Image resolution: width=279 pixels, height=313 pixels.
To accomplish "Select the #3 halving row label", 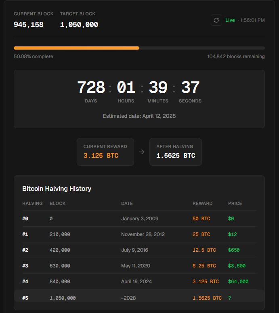I will tap(25, 266).
